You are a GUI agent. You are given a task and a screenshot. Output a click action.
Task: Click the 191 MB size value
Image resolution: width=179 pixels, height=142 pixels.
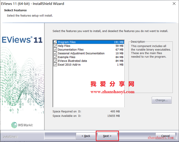click(x=119, y=42)
